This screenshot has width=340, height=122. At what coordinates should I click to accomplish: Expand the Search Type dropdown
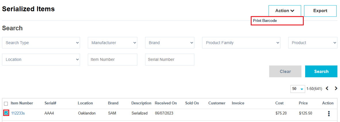click(41, 43)
